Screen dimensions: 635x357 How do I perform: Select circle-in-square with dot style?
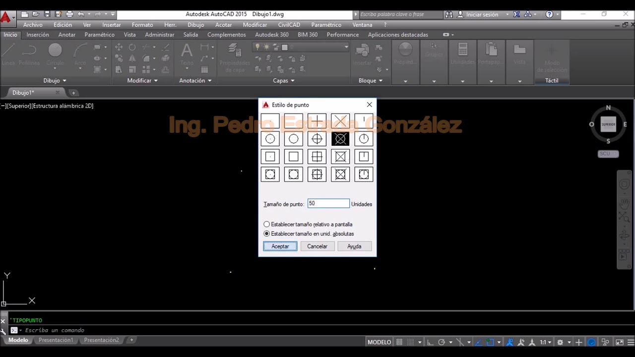point(270,174)
